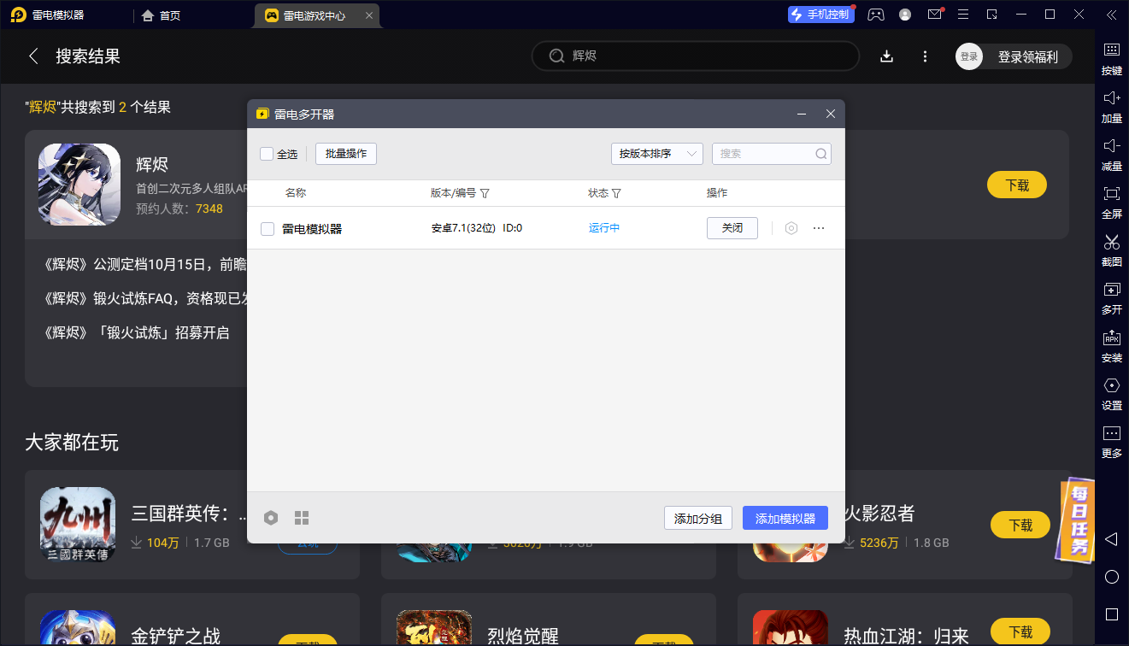The width and height of the screenshot is (1129, 646).
Task: Open emulator settings with the 设置 icon
Action: point(1111,393)
